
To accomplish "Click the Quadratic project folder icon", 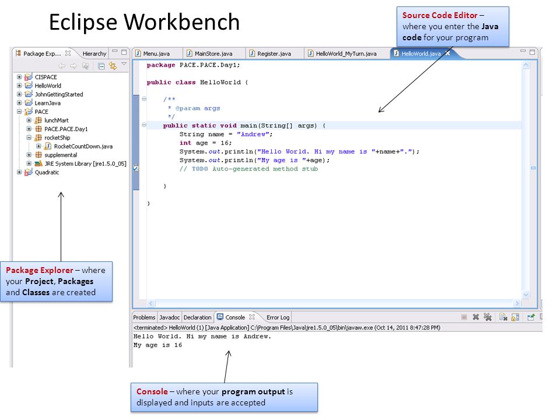I will click(x=29, y=172).
